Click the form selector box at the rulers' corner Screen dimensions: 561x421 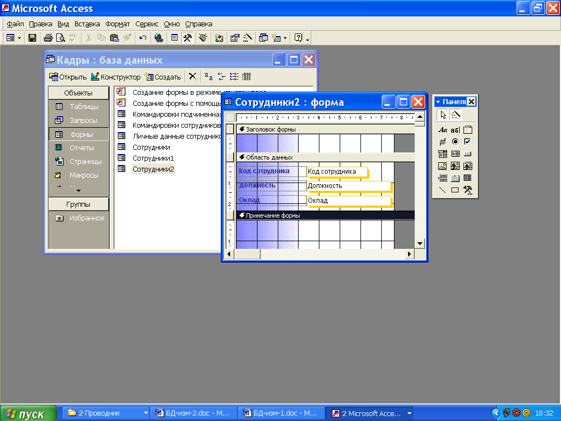coord(230,117)
